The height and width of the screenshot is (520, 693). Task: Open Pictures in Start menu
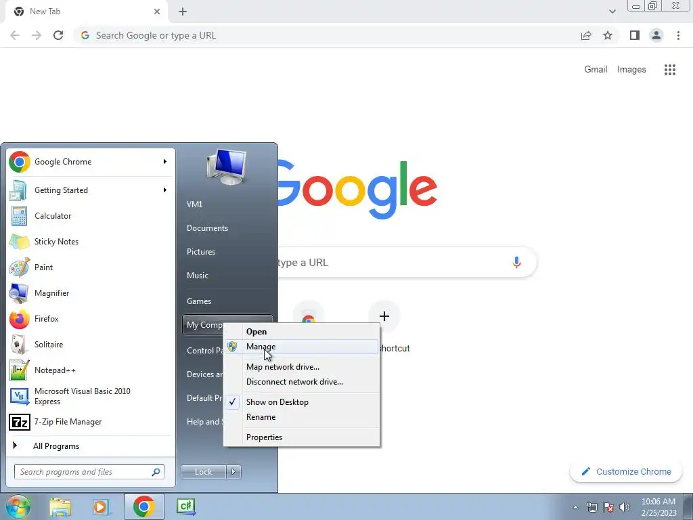(228, 252)
